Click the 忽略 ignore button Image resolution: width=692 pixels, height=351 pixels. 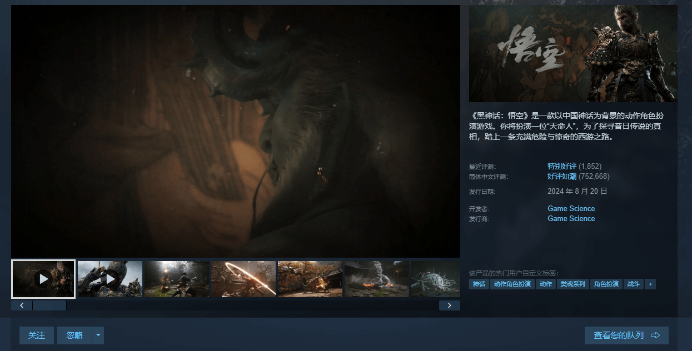(74, 335)
